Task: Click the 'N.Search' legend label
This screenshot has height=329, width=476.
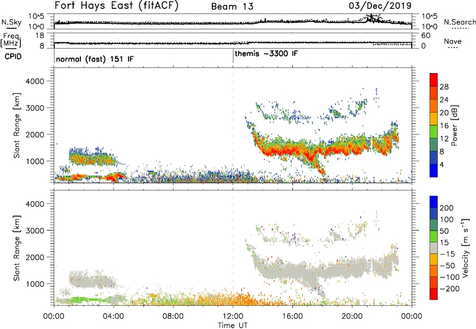Action: coord(459,22)
